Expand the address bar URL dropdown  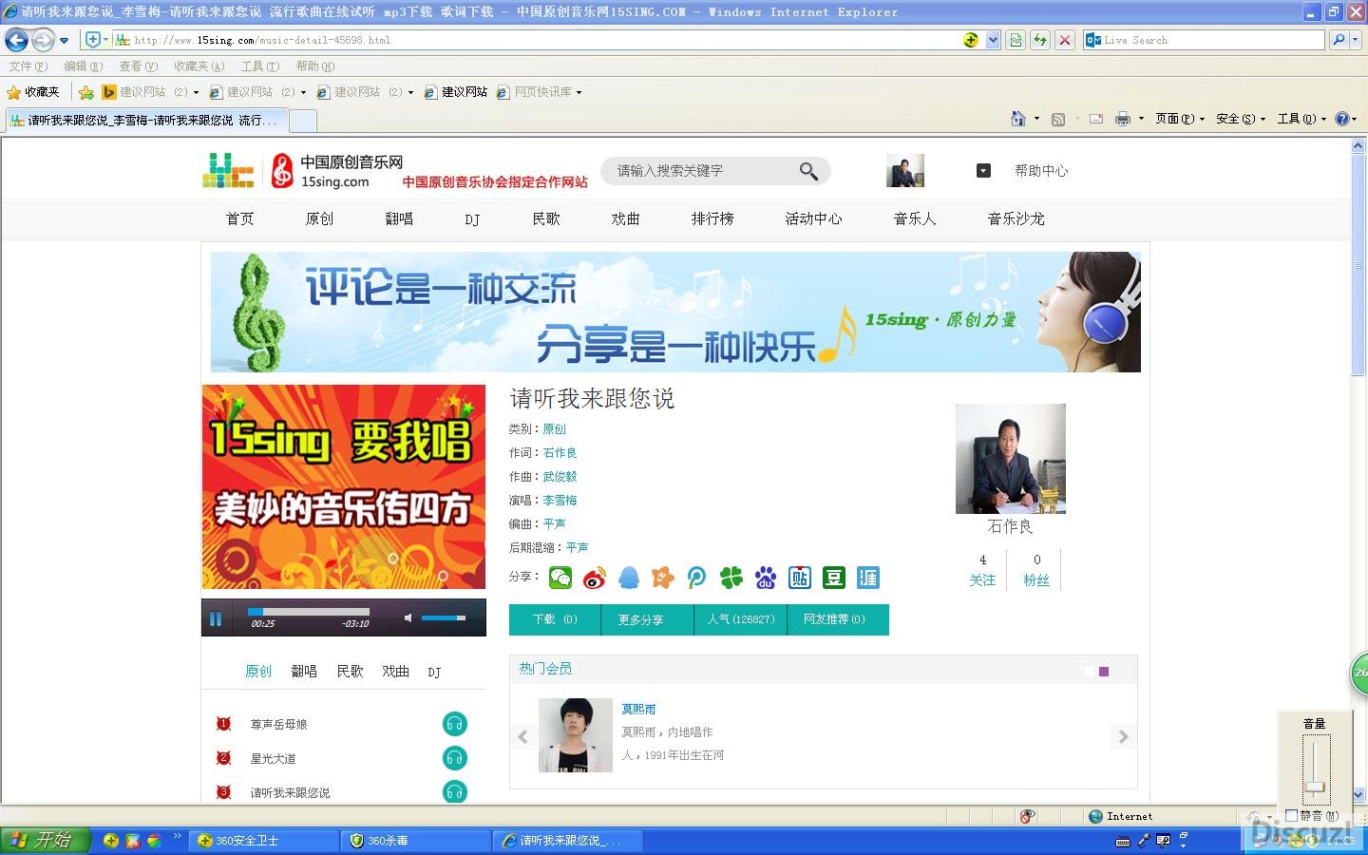[x=993, y=40]
